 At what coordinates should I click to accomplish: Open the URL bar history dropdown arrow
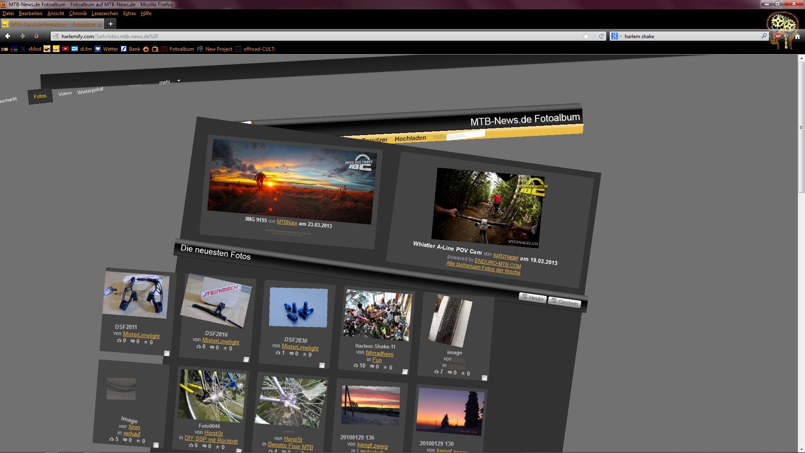[x=594, y=36]
